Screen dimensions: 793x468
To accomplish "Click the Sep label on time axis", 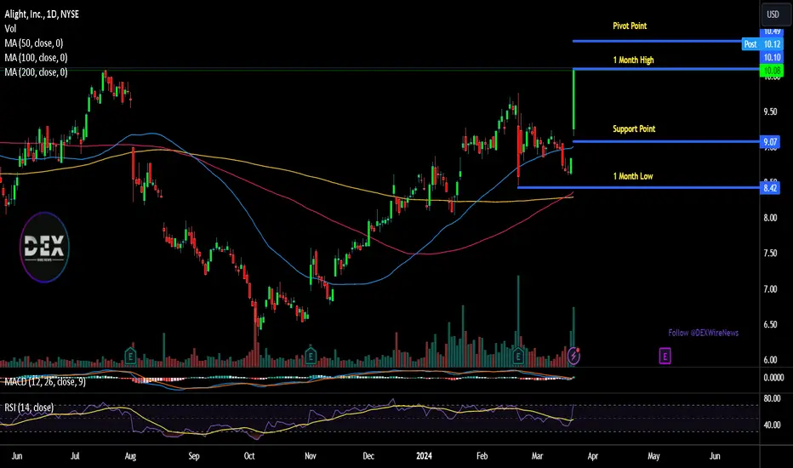I will point(194,456).
